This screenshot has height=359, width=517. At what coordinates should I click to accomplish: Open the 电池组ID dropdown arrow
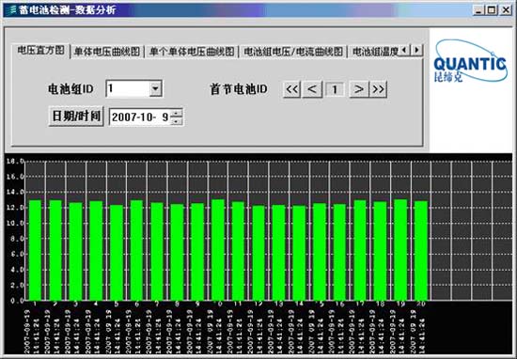tap(155, 88)
